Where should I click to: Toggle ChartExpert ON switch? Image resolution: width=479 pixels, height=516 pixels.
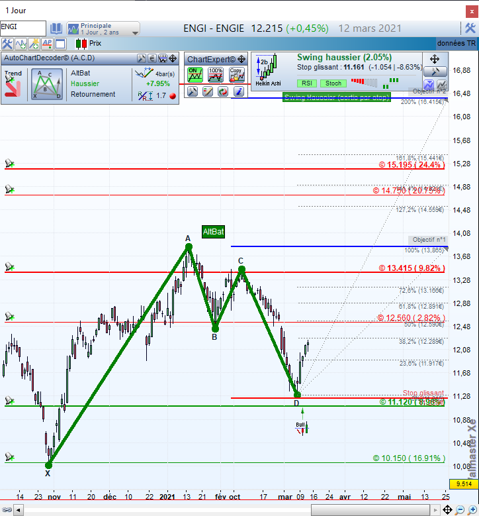[x=195, y=75]
